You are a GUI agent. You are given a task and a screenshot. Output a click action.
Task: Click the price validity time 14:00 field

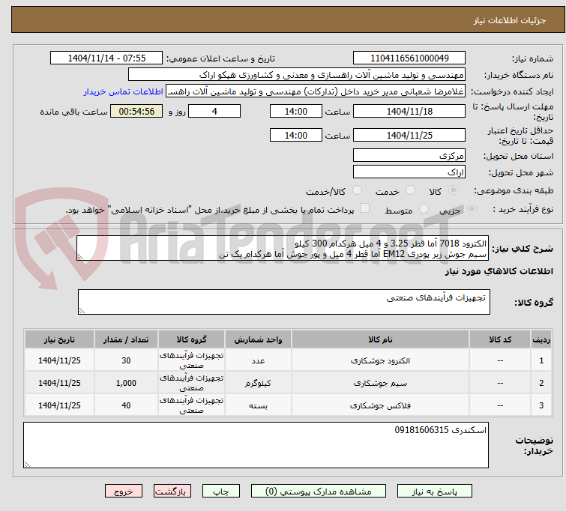click(296, 135)
